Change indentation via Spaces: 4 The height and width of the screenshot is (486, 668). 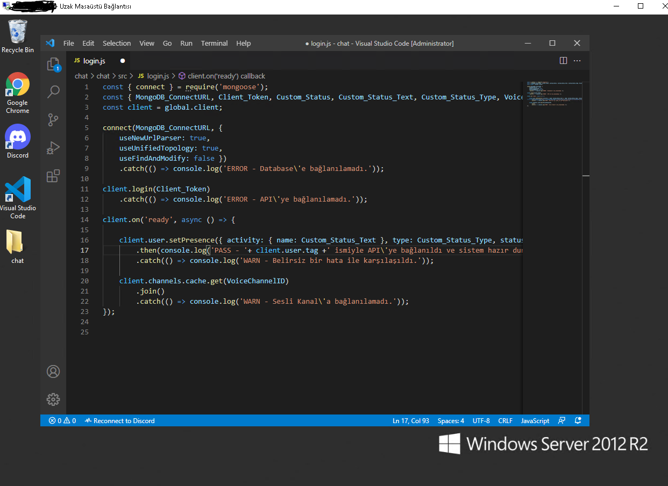coord(451,421)
